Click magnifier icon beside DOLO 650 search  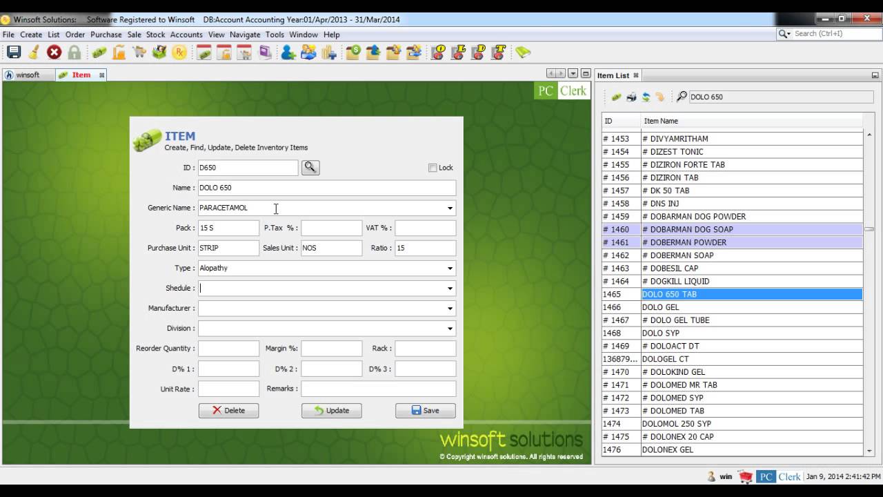pos(682,97)
